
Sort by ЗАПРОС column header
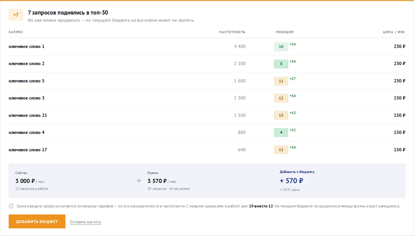click(16, 32)
